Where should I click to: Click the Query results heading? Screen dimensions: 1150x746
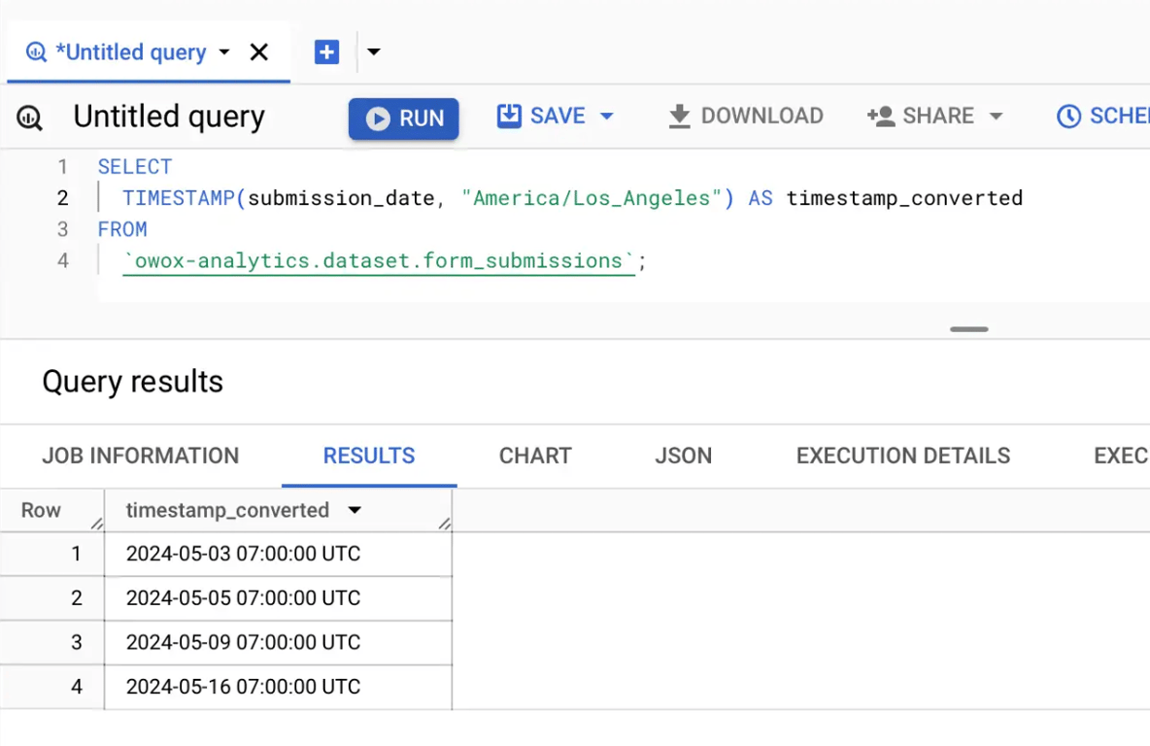coord(133,382)
